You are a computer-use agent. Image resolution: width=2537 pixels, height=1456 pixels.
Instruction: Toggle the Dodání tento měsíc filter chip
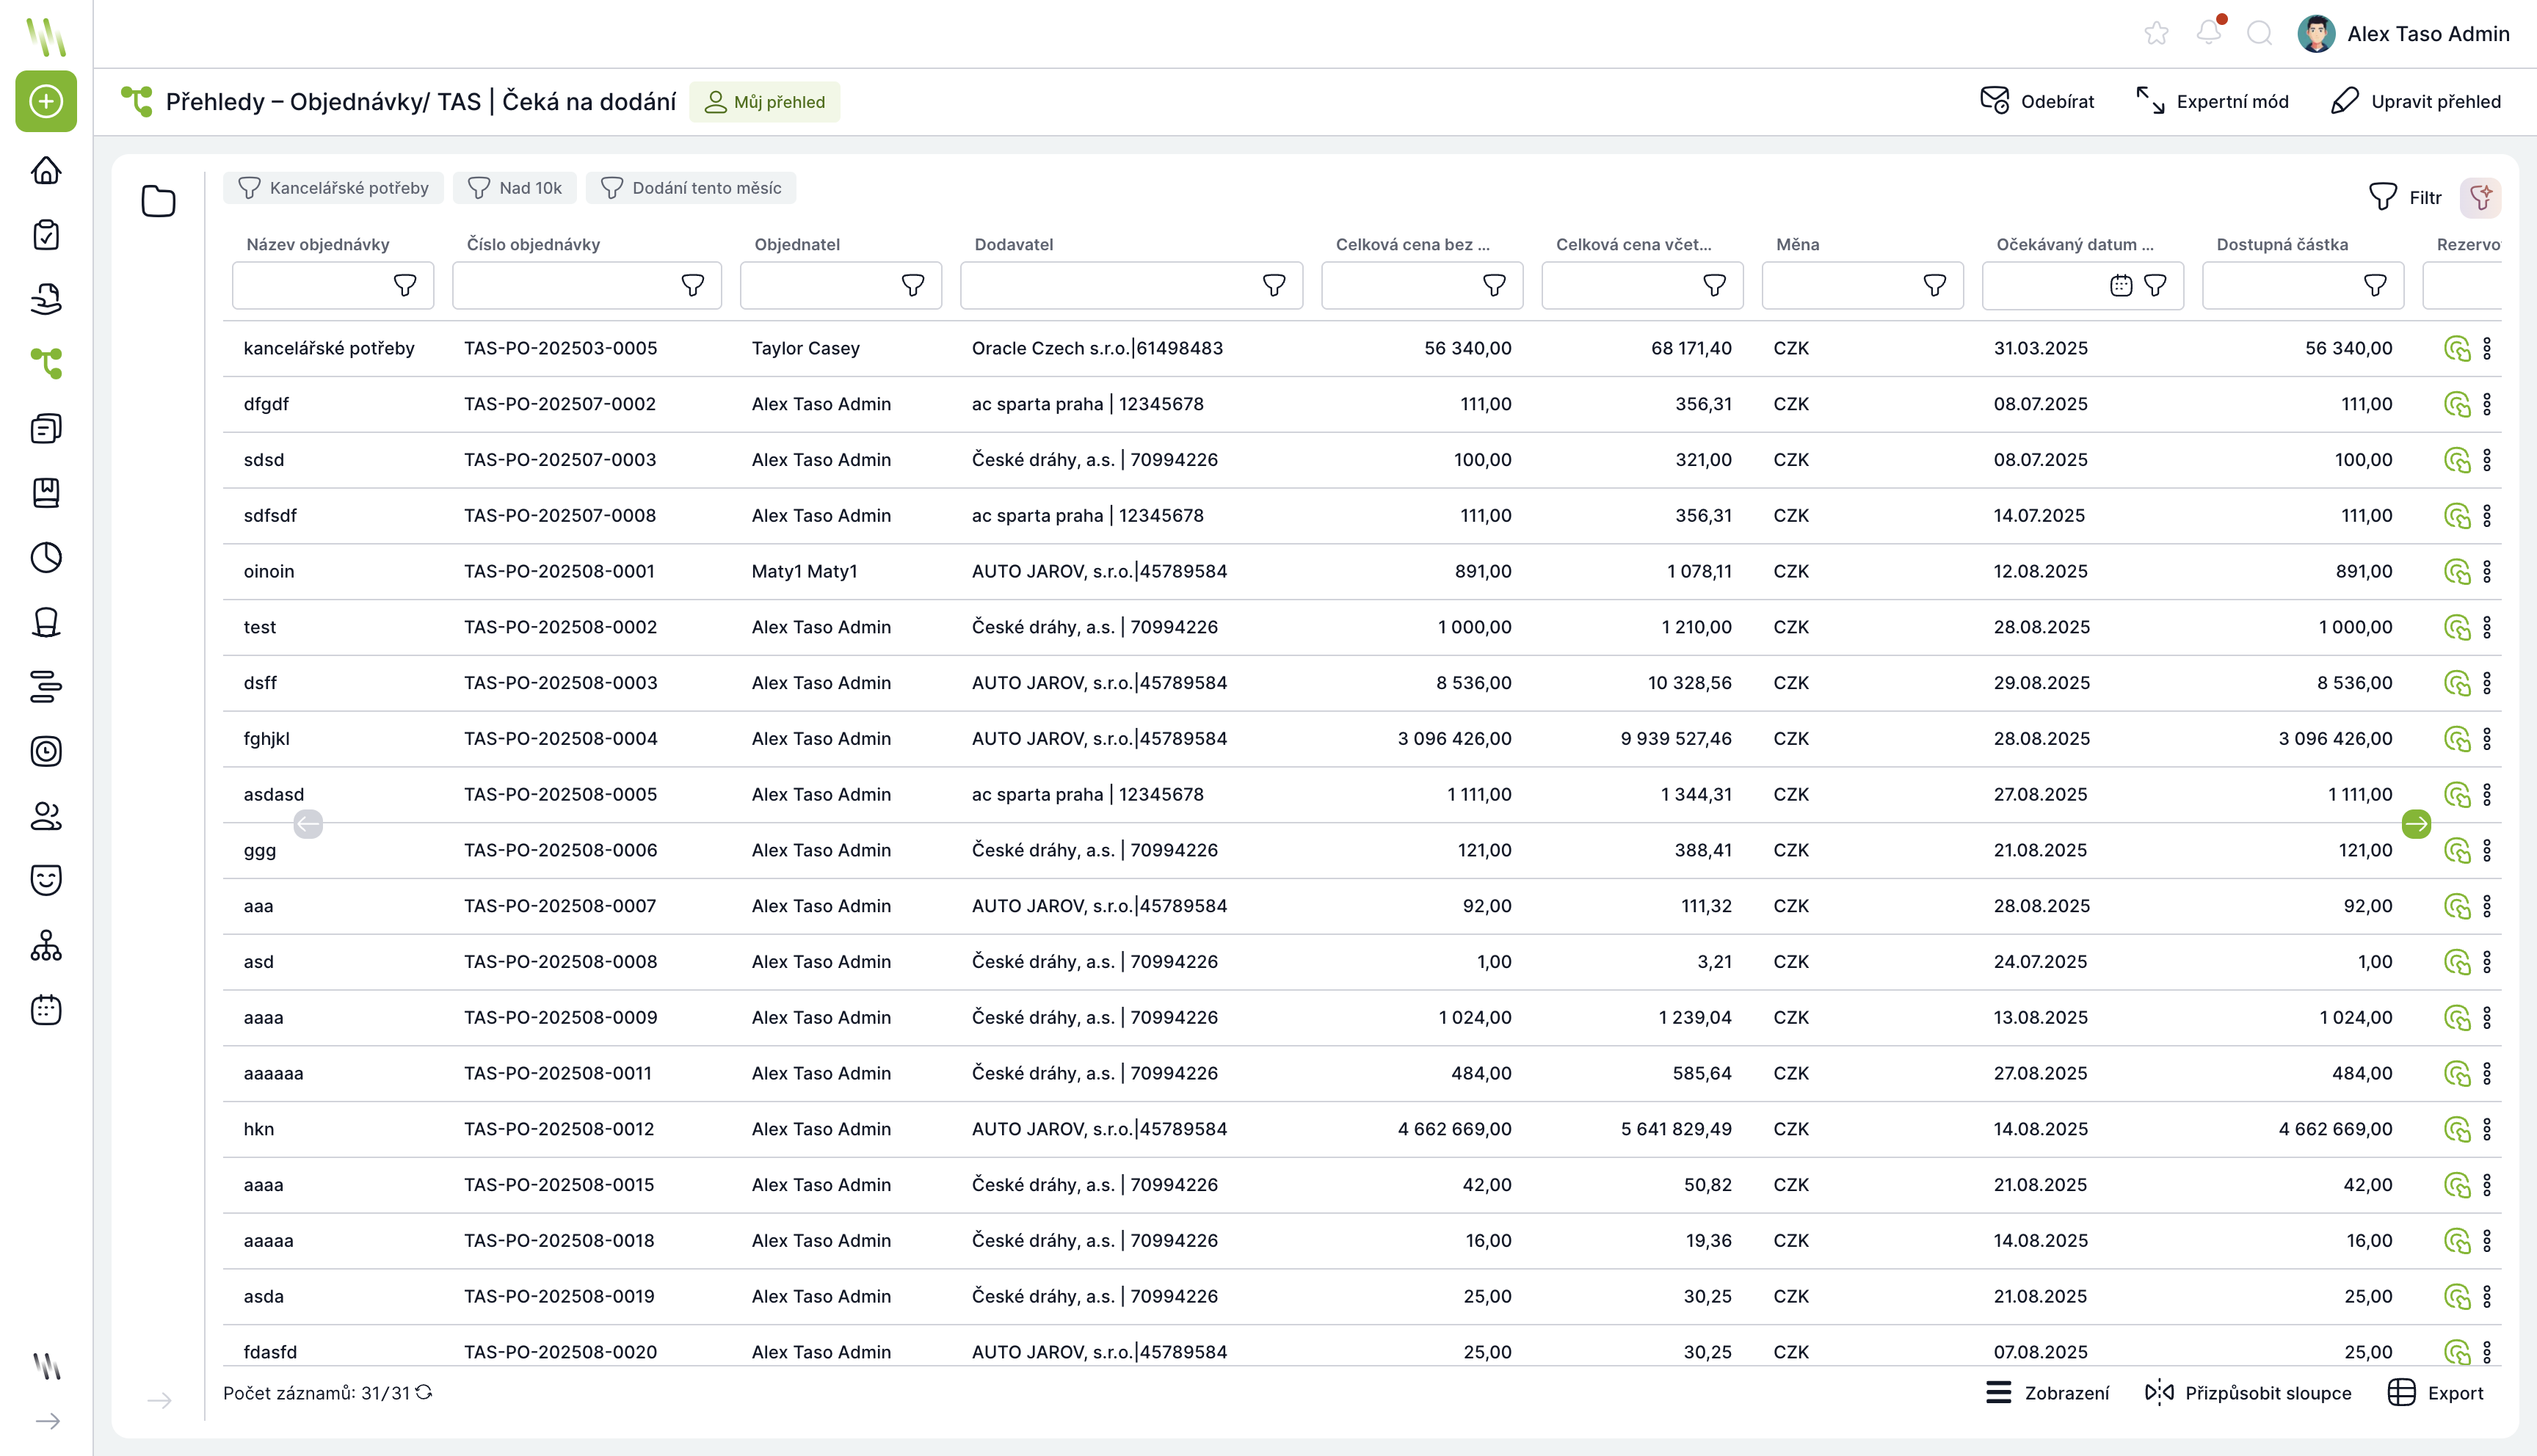(691, 188)
